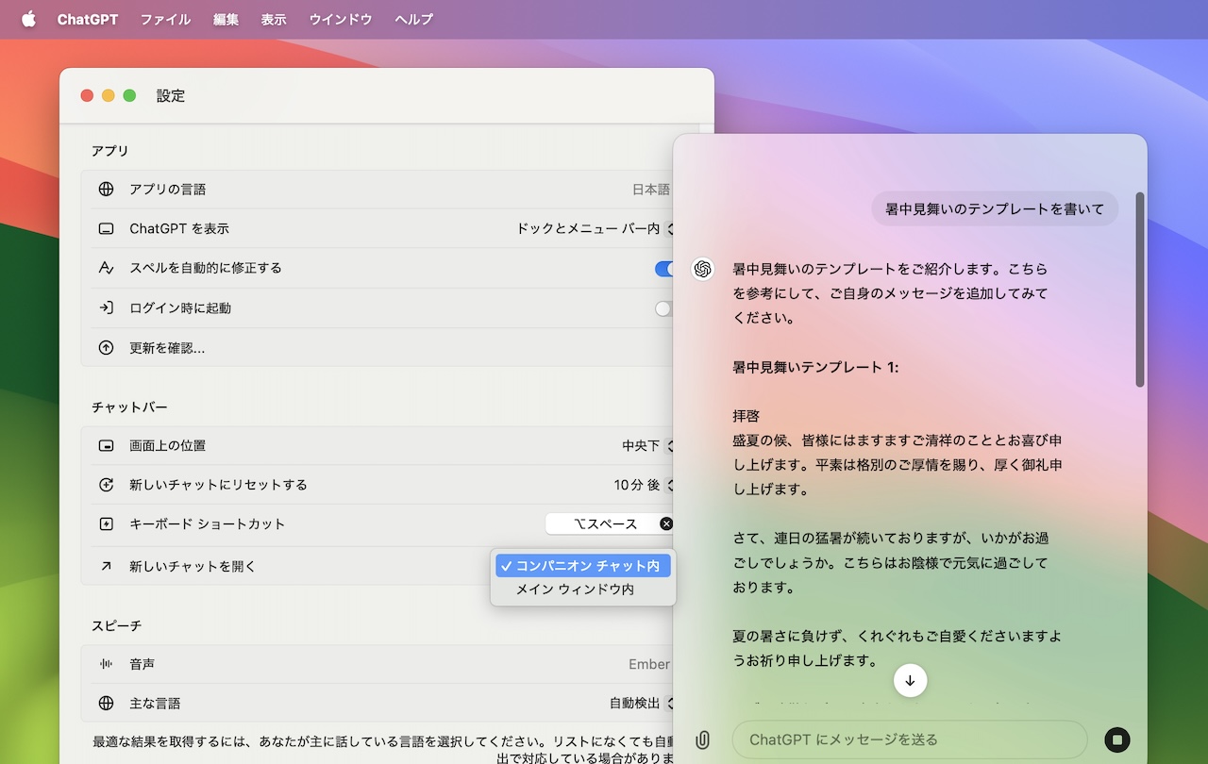Toggle ログイン時に起動 switch

(664, 308)
